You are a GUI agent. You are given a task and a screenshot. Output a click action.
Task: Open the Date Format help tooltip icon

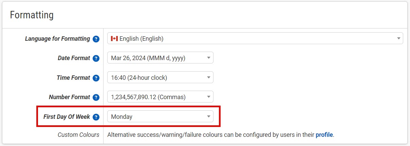tap(96, 58)
